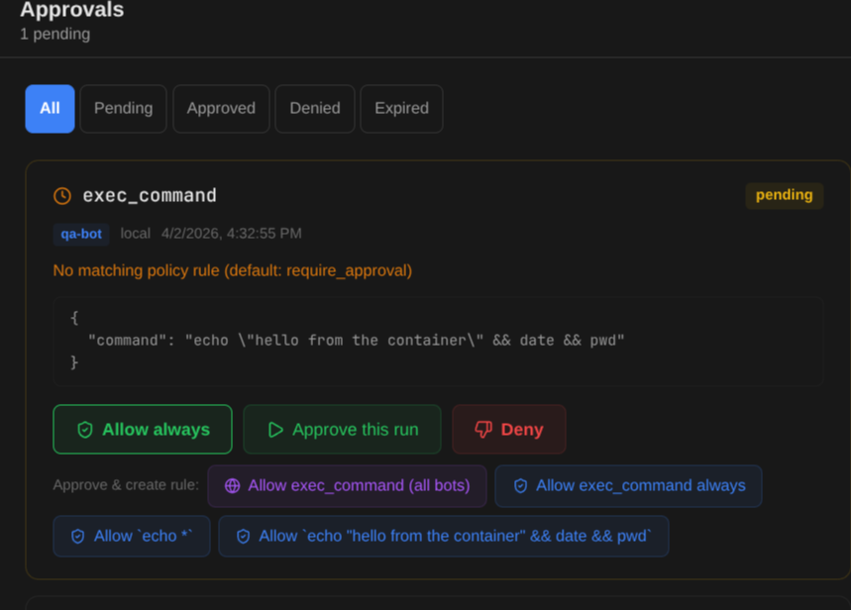This screenshot has height=610, width=851.
Task: Deny the exec_command request
Action: tap(508, 429)
